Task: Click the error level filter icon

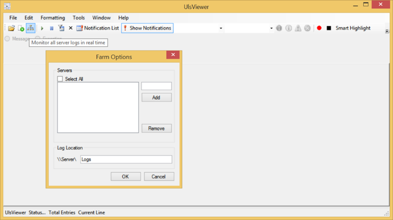Action: coord(308,28)
